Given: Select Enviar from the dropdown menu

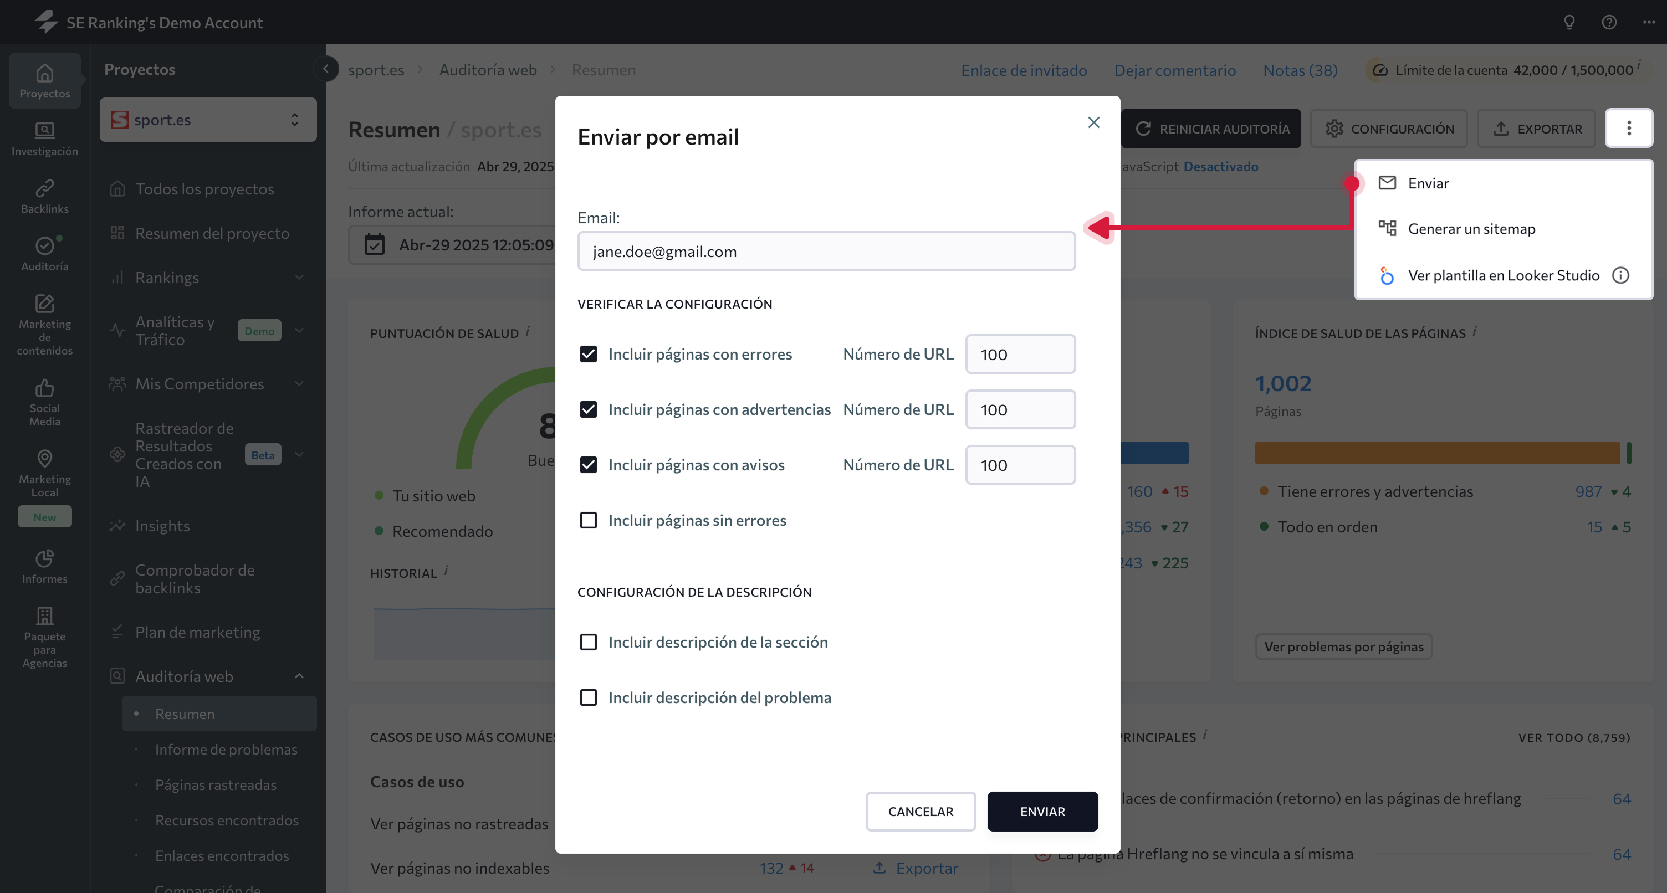Looking at the screenshot, I should coord(1504,183).
